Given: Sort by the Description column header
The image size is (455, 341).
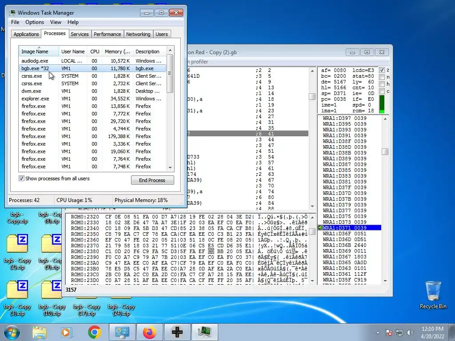Looking at the screenshot, I should (x=149, y=52).
